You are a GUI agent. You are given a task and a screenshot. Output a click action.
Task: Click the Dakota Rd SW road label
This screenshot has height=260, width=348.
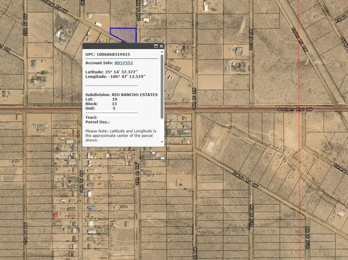click(x=245, y=180)
